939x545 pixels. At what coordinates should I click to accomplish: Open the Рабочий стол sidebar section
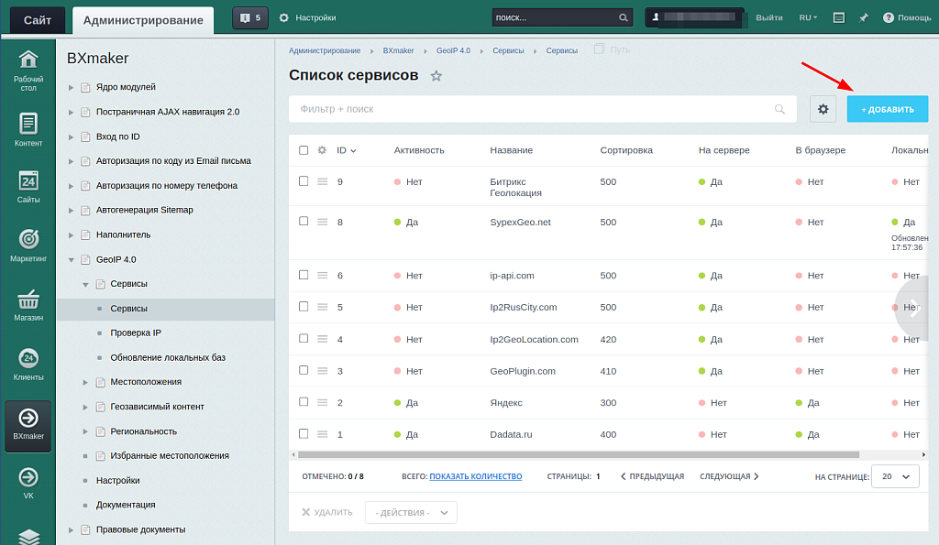coord(28,71)
